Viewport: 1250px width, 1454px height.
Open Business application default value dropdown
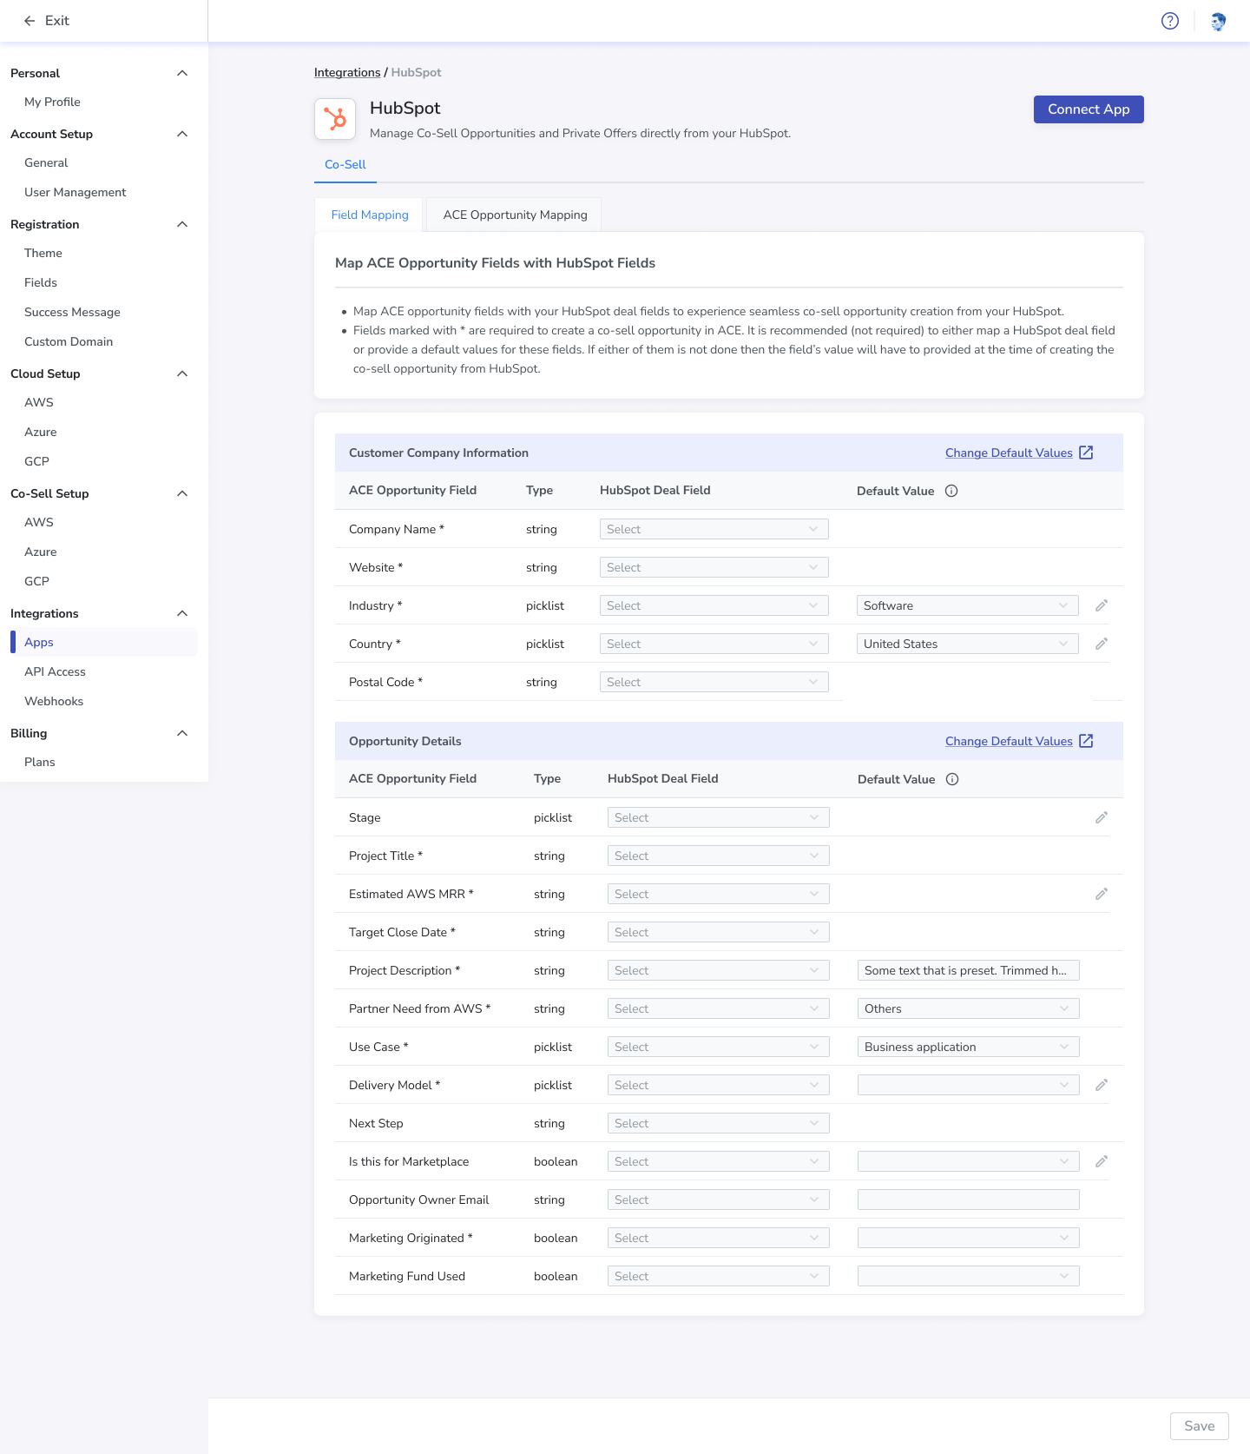point(968,1047)
